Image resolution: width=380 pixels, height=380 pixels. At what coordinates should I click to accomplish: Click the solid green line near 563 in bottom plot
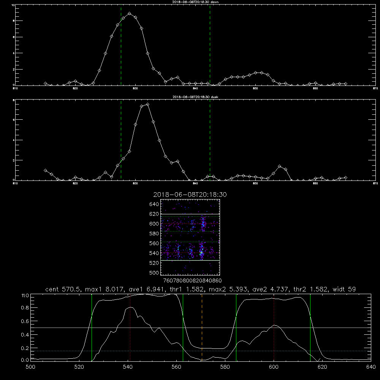tap(183, 328)
